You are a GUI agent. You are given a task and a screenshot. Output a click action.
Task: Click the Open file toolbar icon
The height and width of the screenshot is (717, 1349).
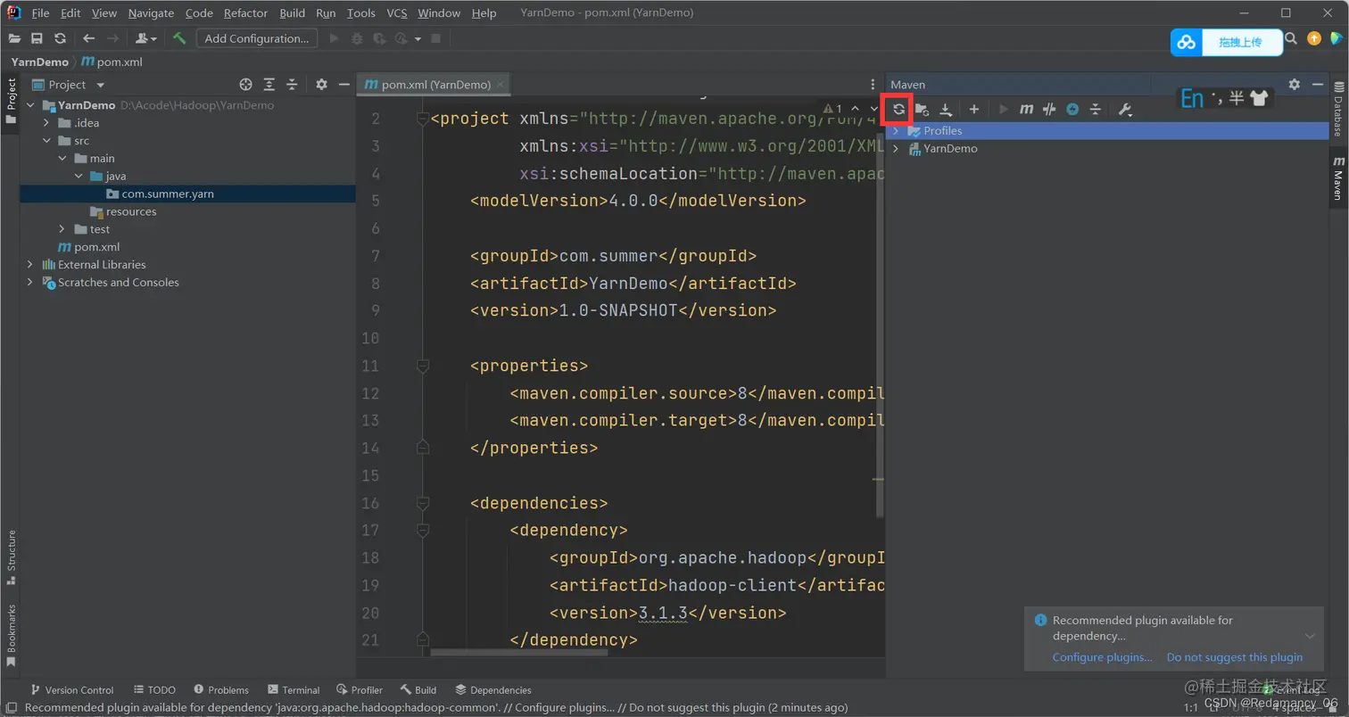coord(14,38)
